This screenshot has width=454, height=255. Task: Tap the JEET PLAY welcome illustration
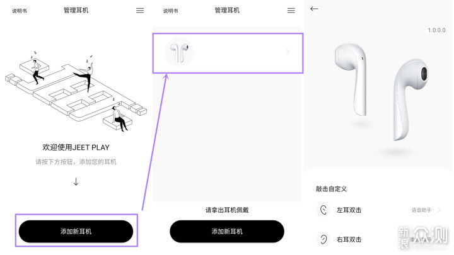pyautogui.click(x=76, y=91)
